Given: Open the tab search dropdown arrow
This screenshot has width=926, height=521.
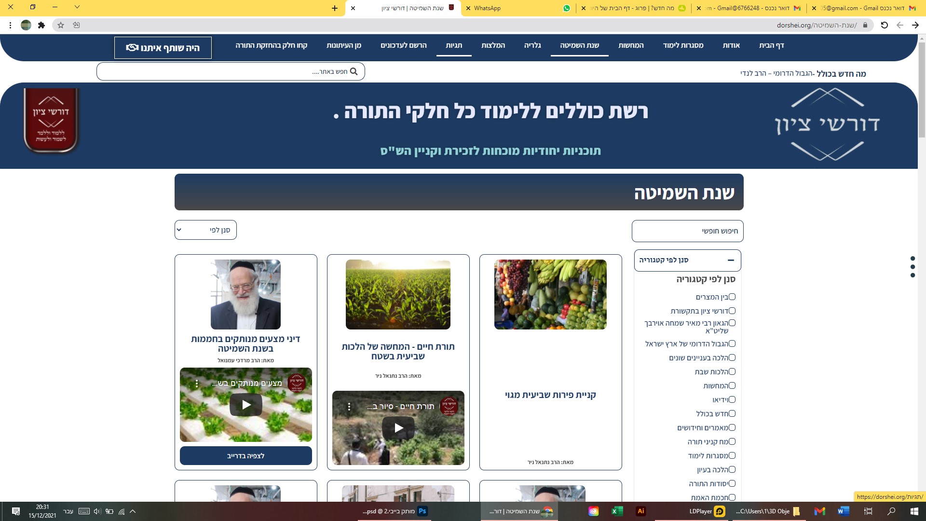Looking at the screenshot, I should pyautogui.click(x=77, y=7).
